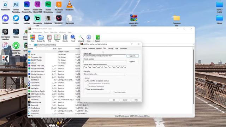
Task: Click Append next to Files to exclude
Action: (133, 61)
